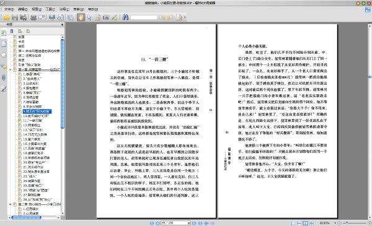Select bookmark entry numbered 17
The height and width of the screenshot is (226, 372).
coord(34,149)
